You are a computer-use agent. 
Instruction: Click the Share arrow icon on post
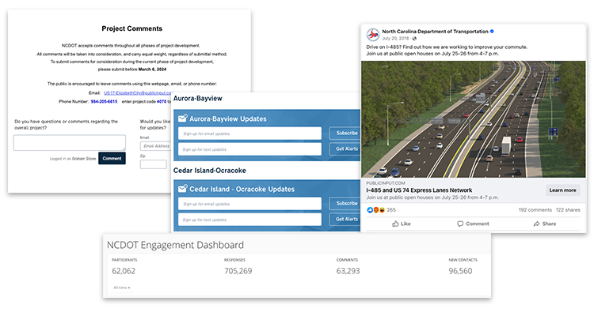pos(537,224)
